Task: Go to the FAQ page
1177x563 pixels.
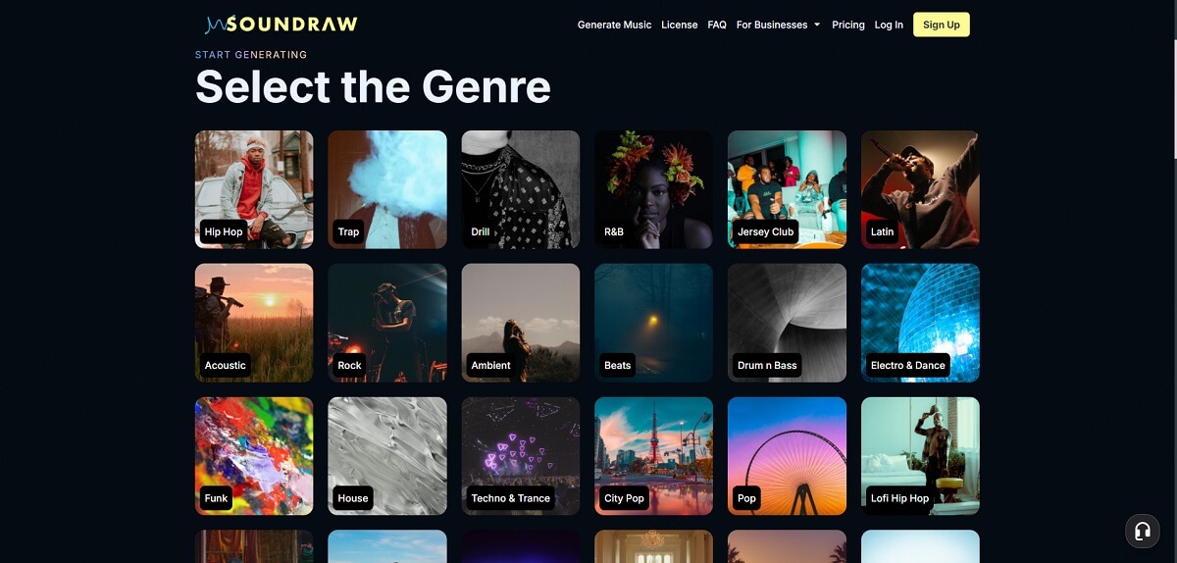Action: tap(717, 25)
